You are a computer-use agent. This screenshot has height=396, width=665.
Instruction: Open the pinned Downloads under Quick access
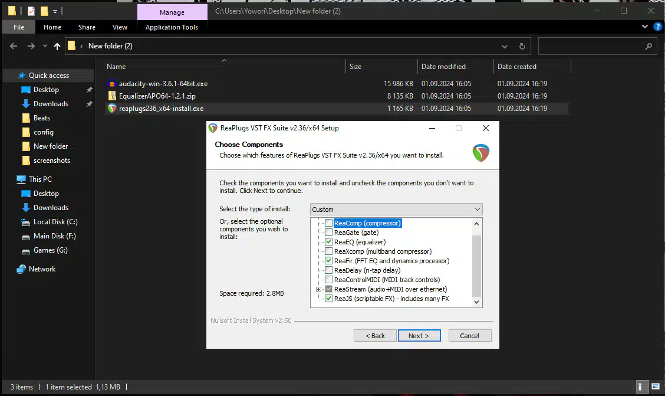click(x=51, y=103)
